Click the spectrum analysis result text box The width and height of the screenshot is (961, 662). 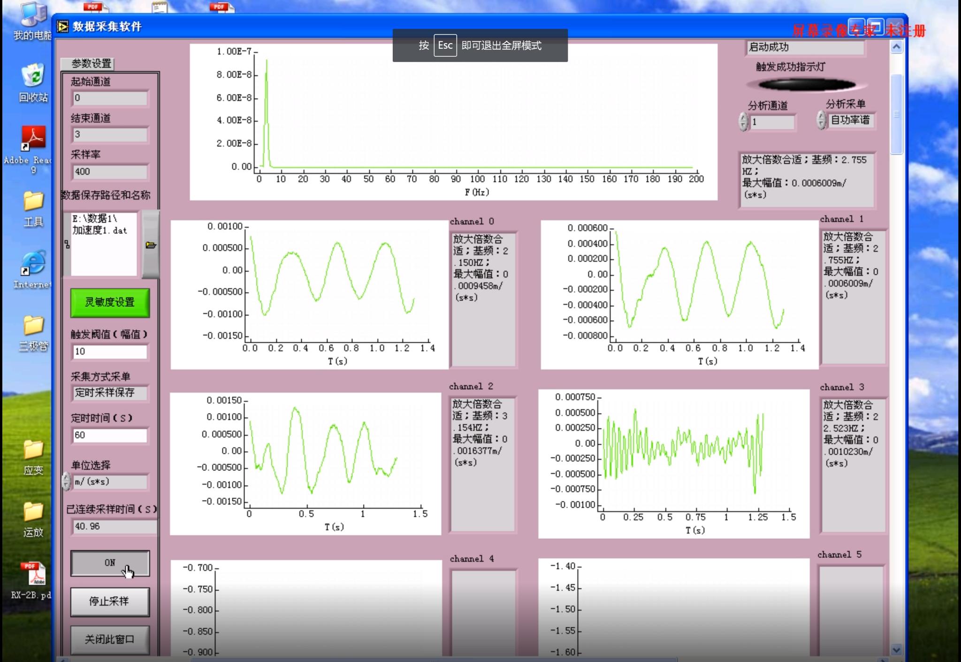[x=807, y=179]
